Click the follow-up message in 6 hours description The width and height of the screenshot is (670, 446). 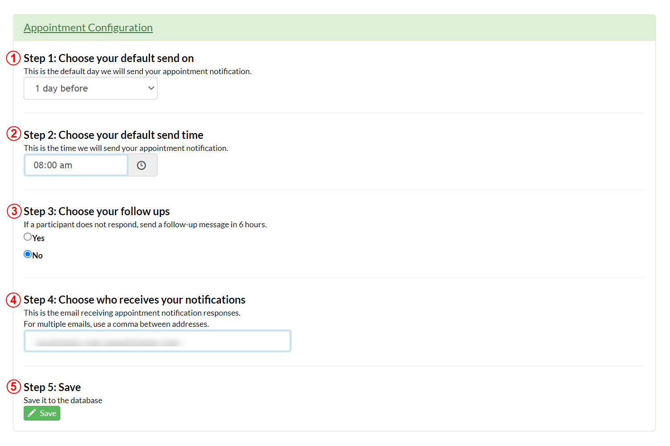click(x=145, y=225)
